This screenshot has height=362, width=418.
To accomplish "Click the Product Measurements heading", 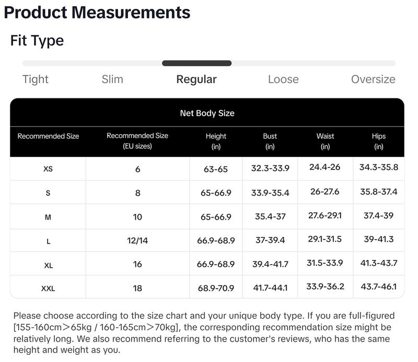I will click(97, 13).
